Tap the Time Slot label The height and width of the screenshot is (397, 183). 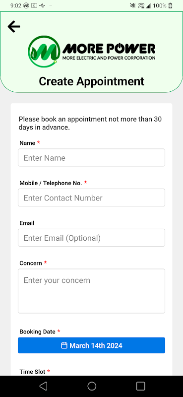pyautogui.click(x=32, y=372)
